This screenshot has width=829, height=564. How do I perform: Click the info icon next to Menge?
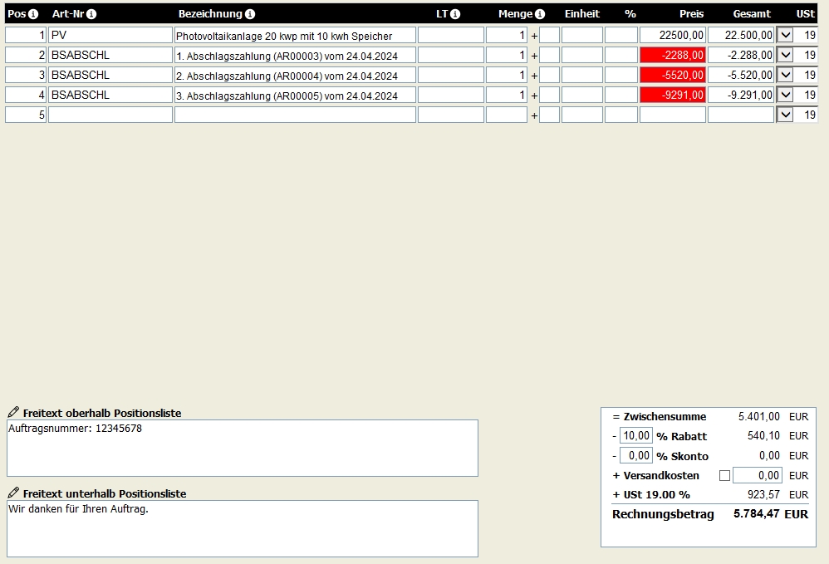click(x=540, y=14)
